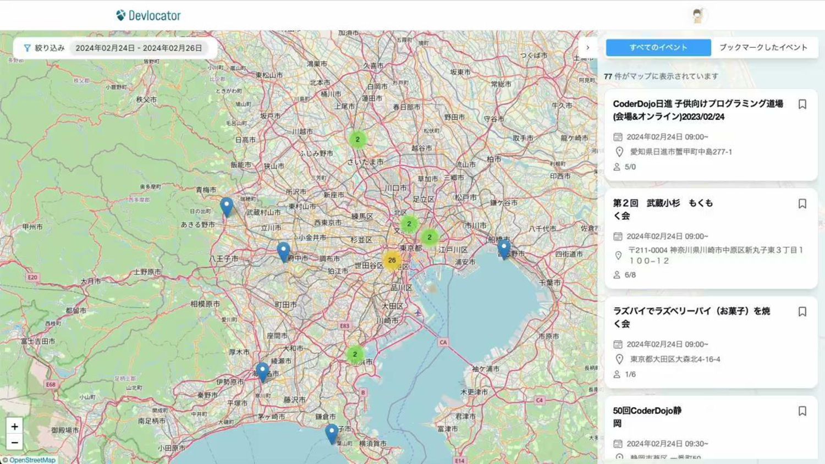Viewport: 825px width, 464px height.
Task: Click the blue map pin near 府中市
Action: pyautogui.click(x=283, y=251)
